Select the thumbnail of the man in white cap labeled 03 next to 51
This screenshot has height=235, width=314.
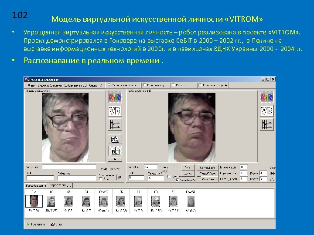[156, 201]
